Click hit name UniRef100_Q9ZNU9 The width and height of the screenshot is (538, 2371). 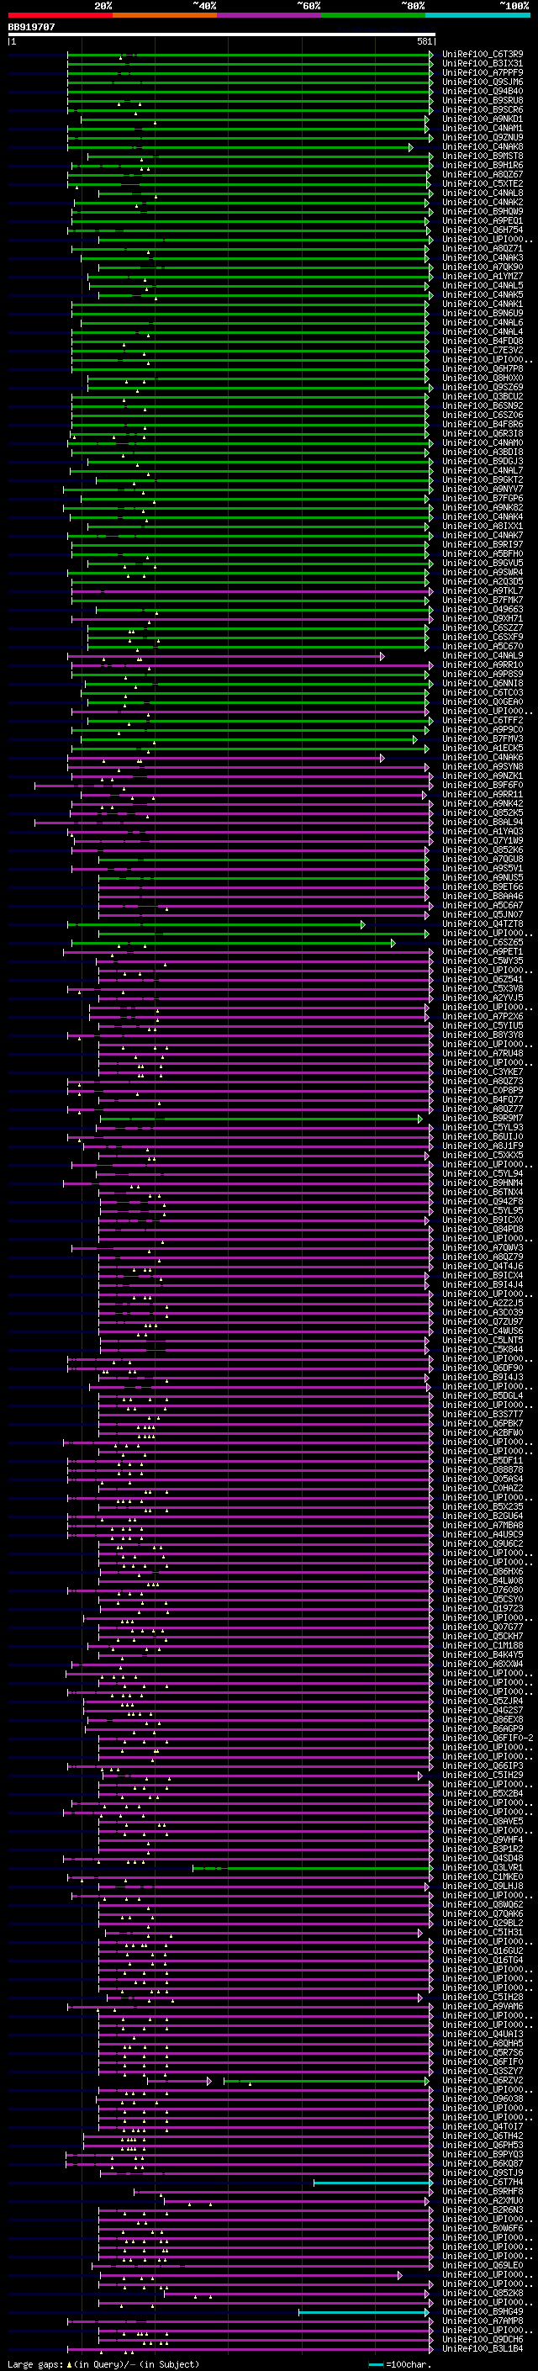point(483,138)
